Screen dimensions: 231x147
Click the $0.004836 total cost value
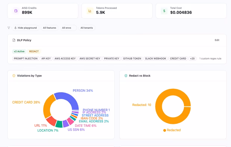[x=181, y=12]
